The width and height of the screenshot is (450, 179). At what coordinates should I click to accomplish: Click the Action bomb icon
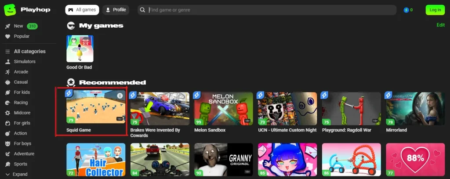tap(8, 133)
